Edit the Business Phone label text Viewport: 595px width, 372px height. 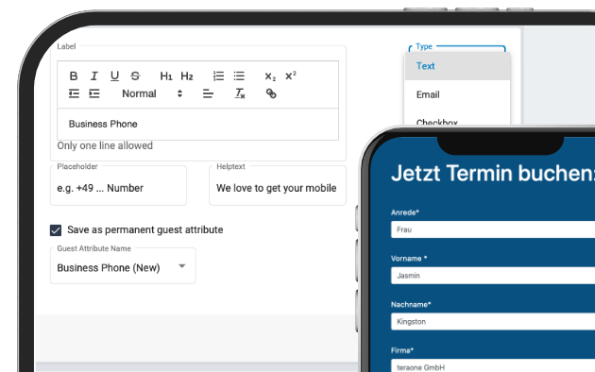click(197, 124)
